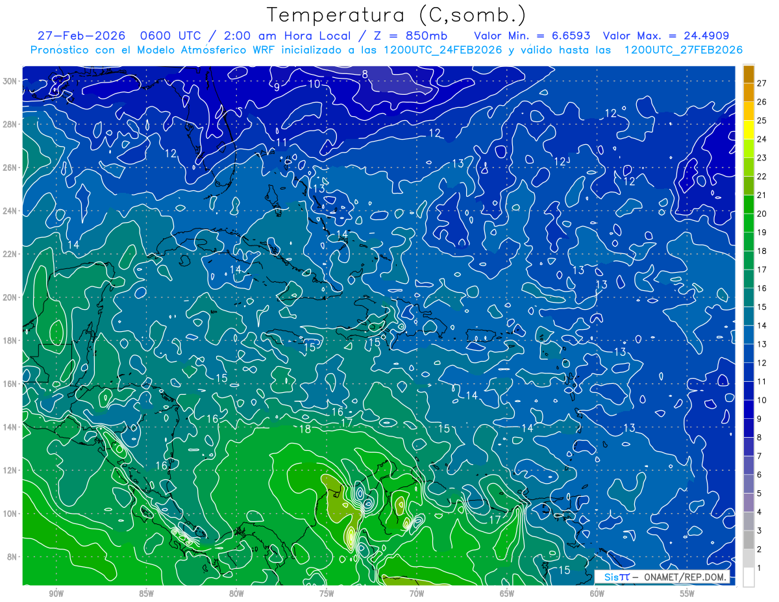779x602 pixels.
Task: Click the valid-until time "1200UTC_27FEB2026"
Action: click(683, 50)
